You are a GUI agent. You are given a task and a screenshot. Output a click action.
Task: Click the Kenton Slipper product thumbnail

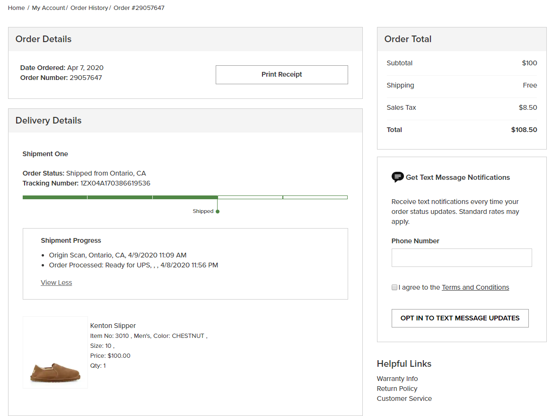tap(55, 352)
